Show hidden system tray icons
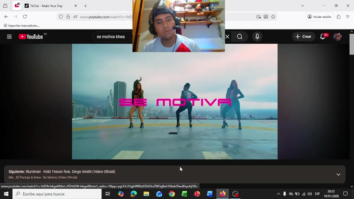The width and height of the screenshot is (354, 199). click(x=278, y=194)
